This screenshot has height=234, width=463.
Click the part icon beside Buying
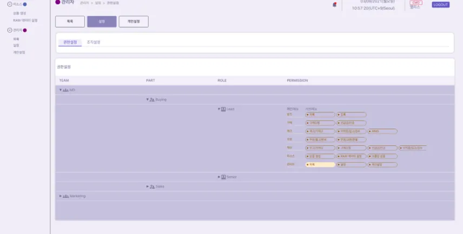point(152,99)
